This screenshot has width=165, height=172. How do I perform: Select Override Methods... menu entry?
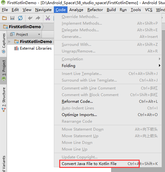click(108, 17)
